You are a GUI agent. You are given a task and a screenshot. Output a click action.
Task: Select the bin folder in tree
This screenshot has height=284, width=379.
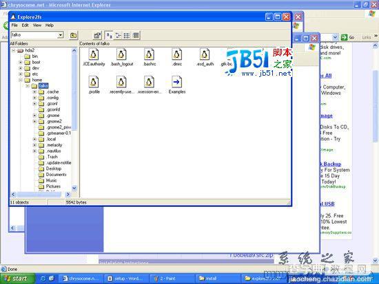pos(31,56)
